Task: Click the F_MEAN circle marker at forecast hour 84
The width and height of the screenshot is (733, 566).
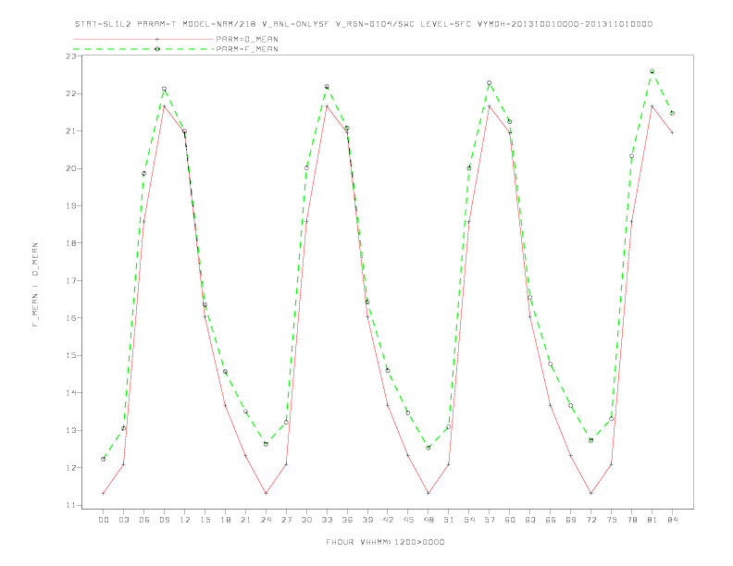Action: tap(672, 113)
